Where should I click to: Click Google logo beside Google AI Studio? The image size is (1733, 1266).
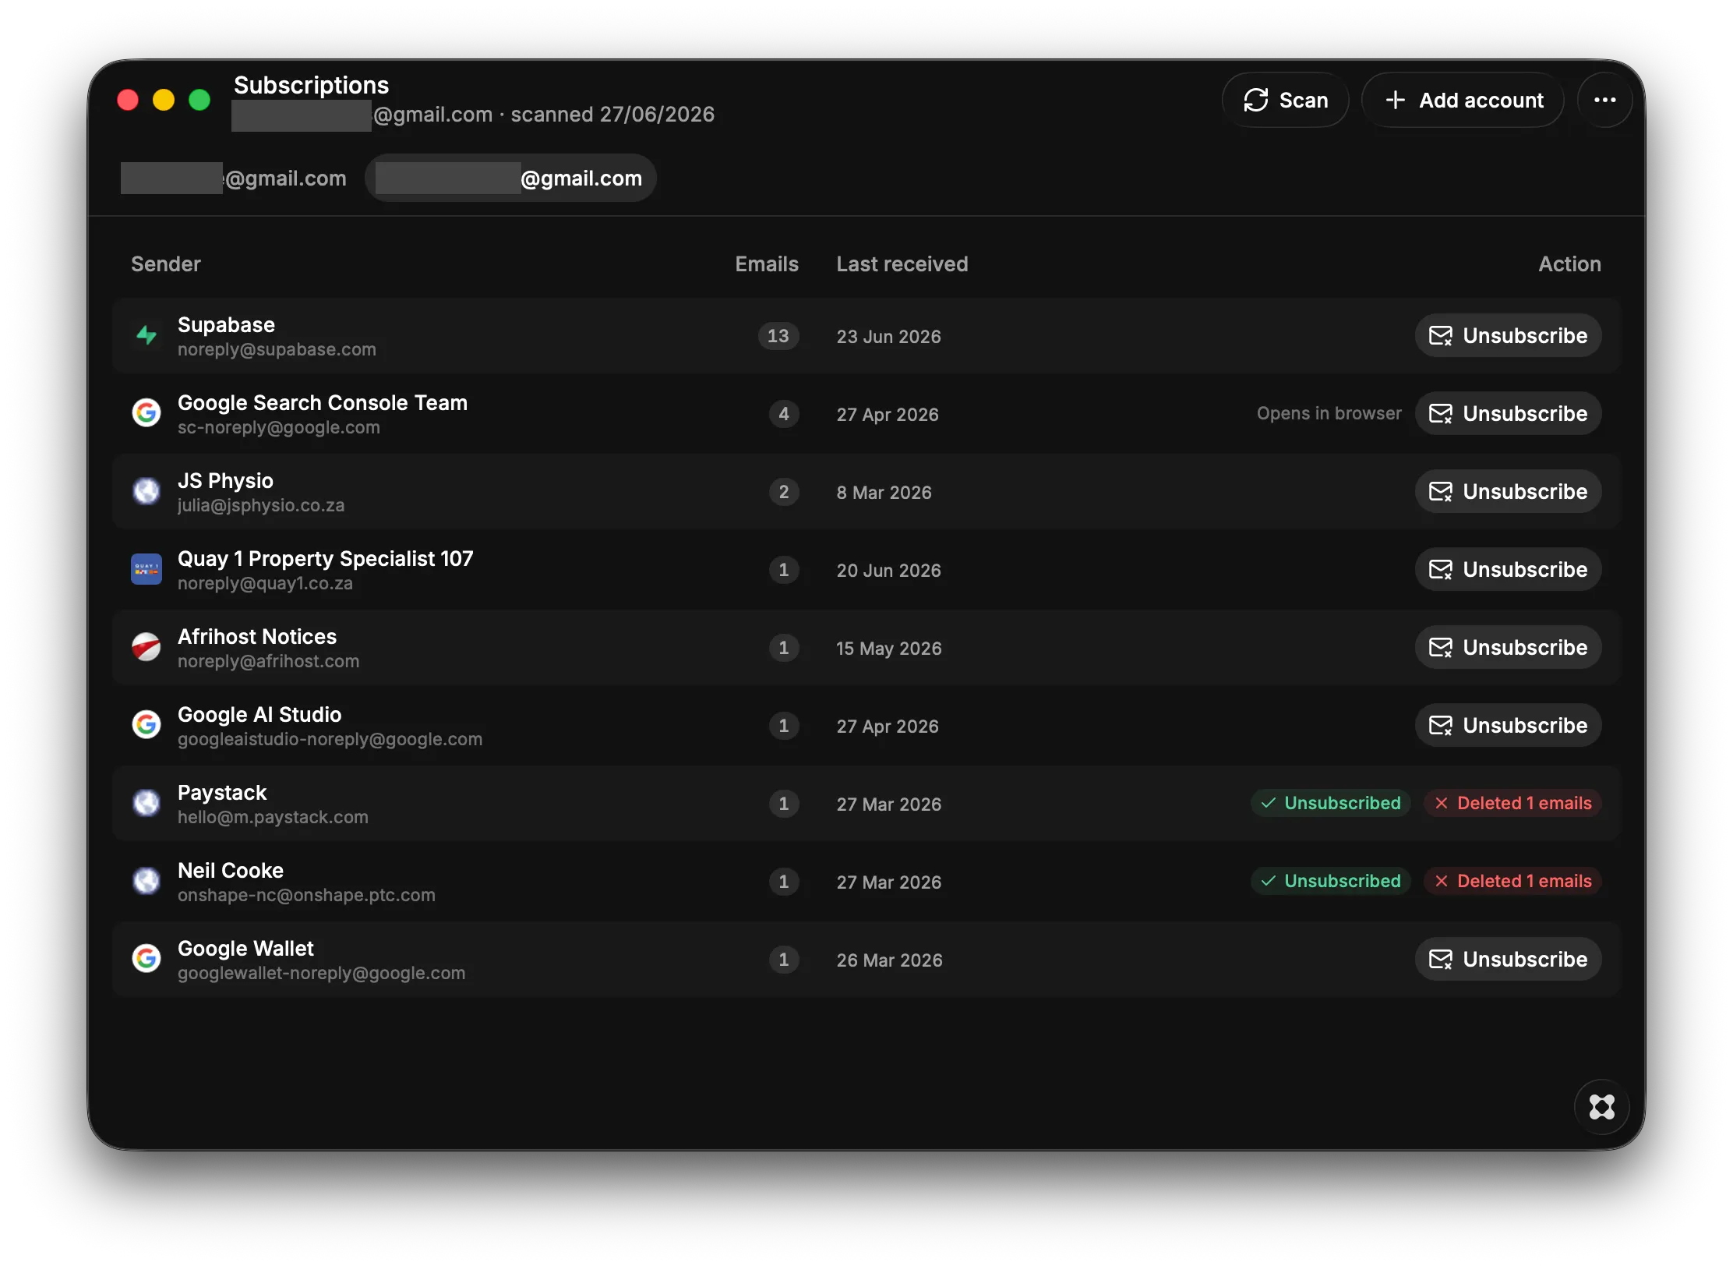(x=146, y=725)
